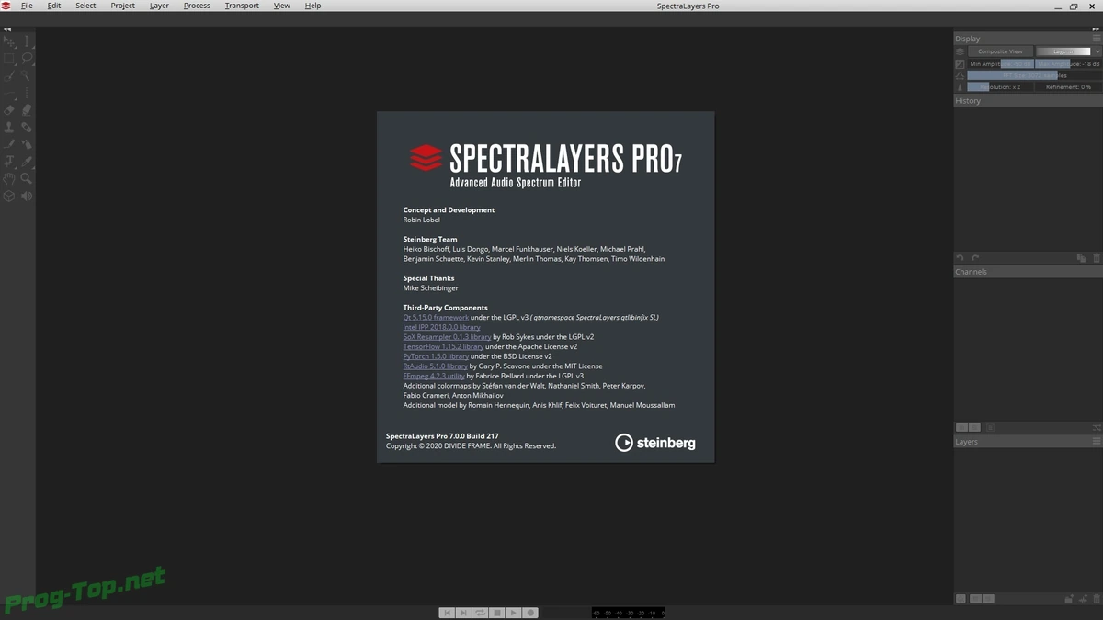The width and height of the screenshot is (1103, 620).
Task: Select the draw pencil tool
Action: point(9,144)
